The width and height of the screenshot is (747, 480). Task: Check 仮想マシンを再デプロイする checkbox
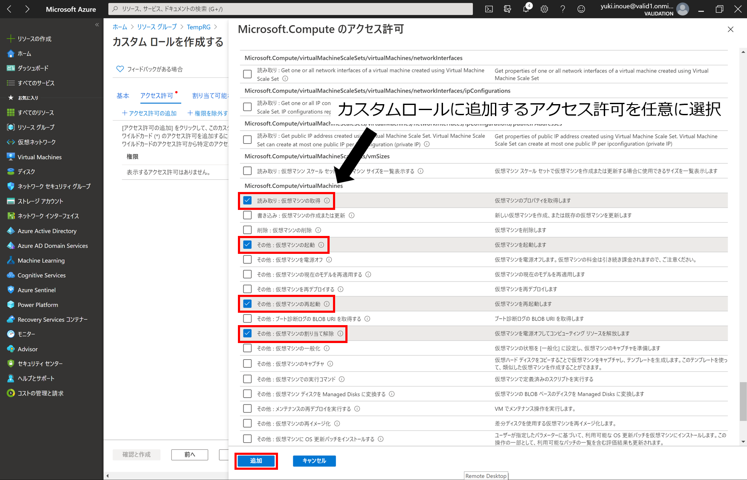[x=247, y=289]
